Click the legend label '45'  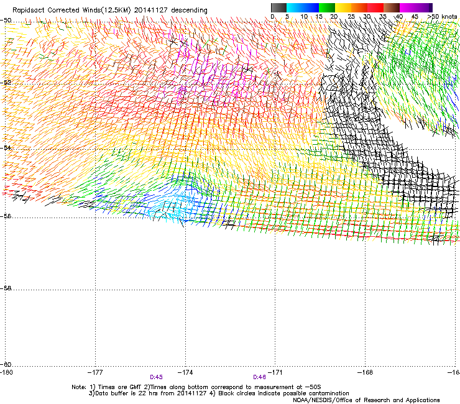pyautogui.click(x=415, y=17)
